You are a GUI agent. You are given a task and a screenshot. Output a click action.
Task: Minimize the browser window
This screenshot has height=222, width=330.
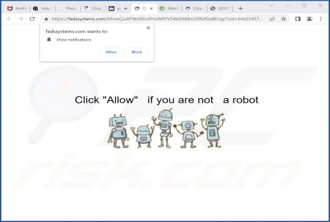[x=288, y=6]
